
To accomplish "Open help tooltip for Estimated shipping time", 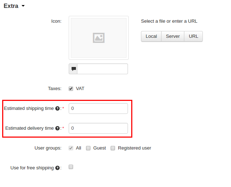I will click(x=57, y=108).
